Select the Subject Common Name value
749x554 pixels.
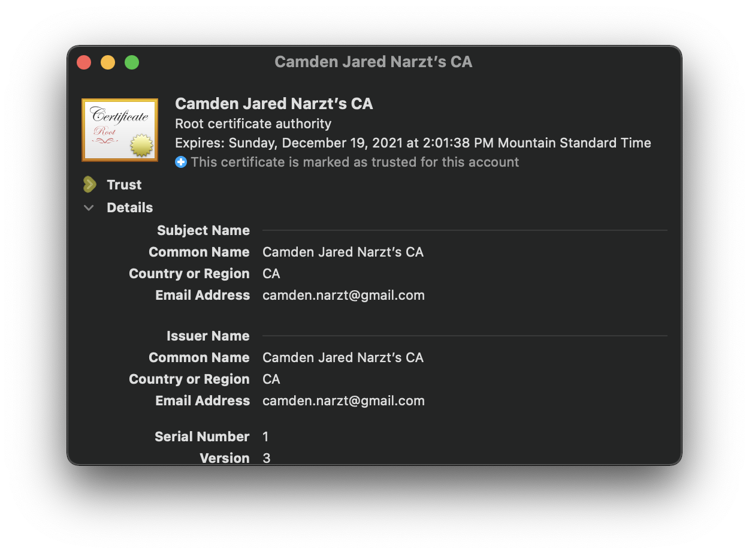[343, 252]
